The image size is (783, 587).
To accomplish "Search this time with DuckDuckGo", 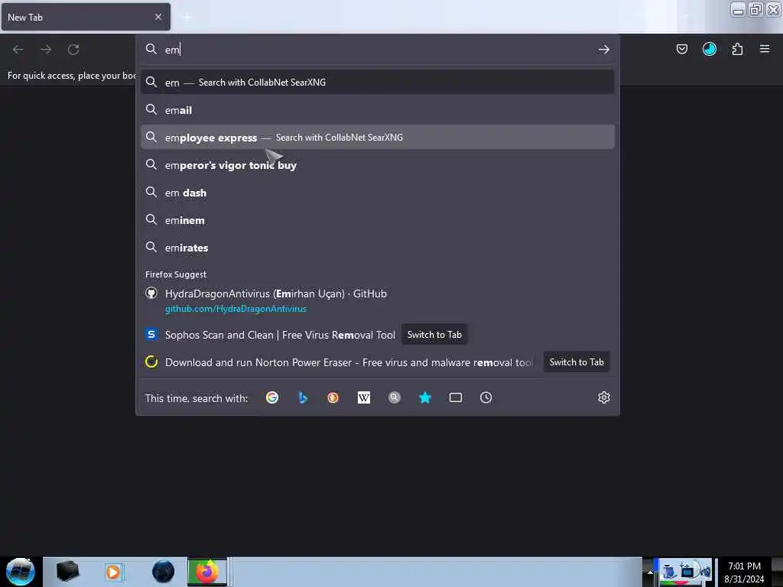I will pyautogui.click(x=333, y=397).
